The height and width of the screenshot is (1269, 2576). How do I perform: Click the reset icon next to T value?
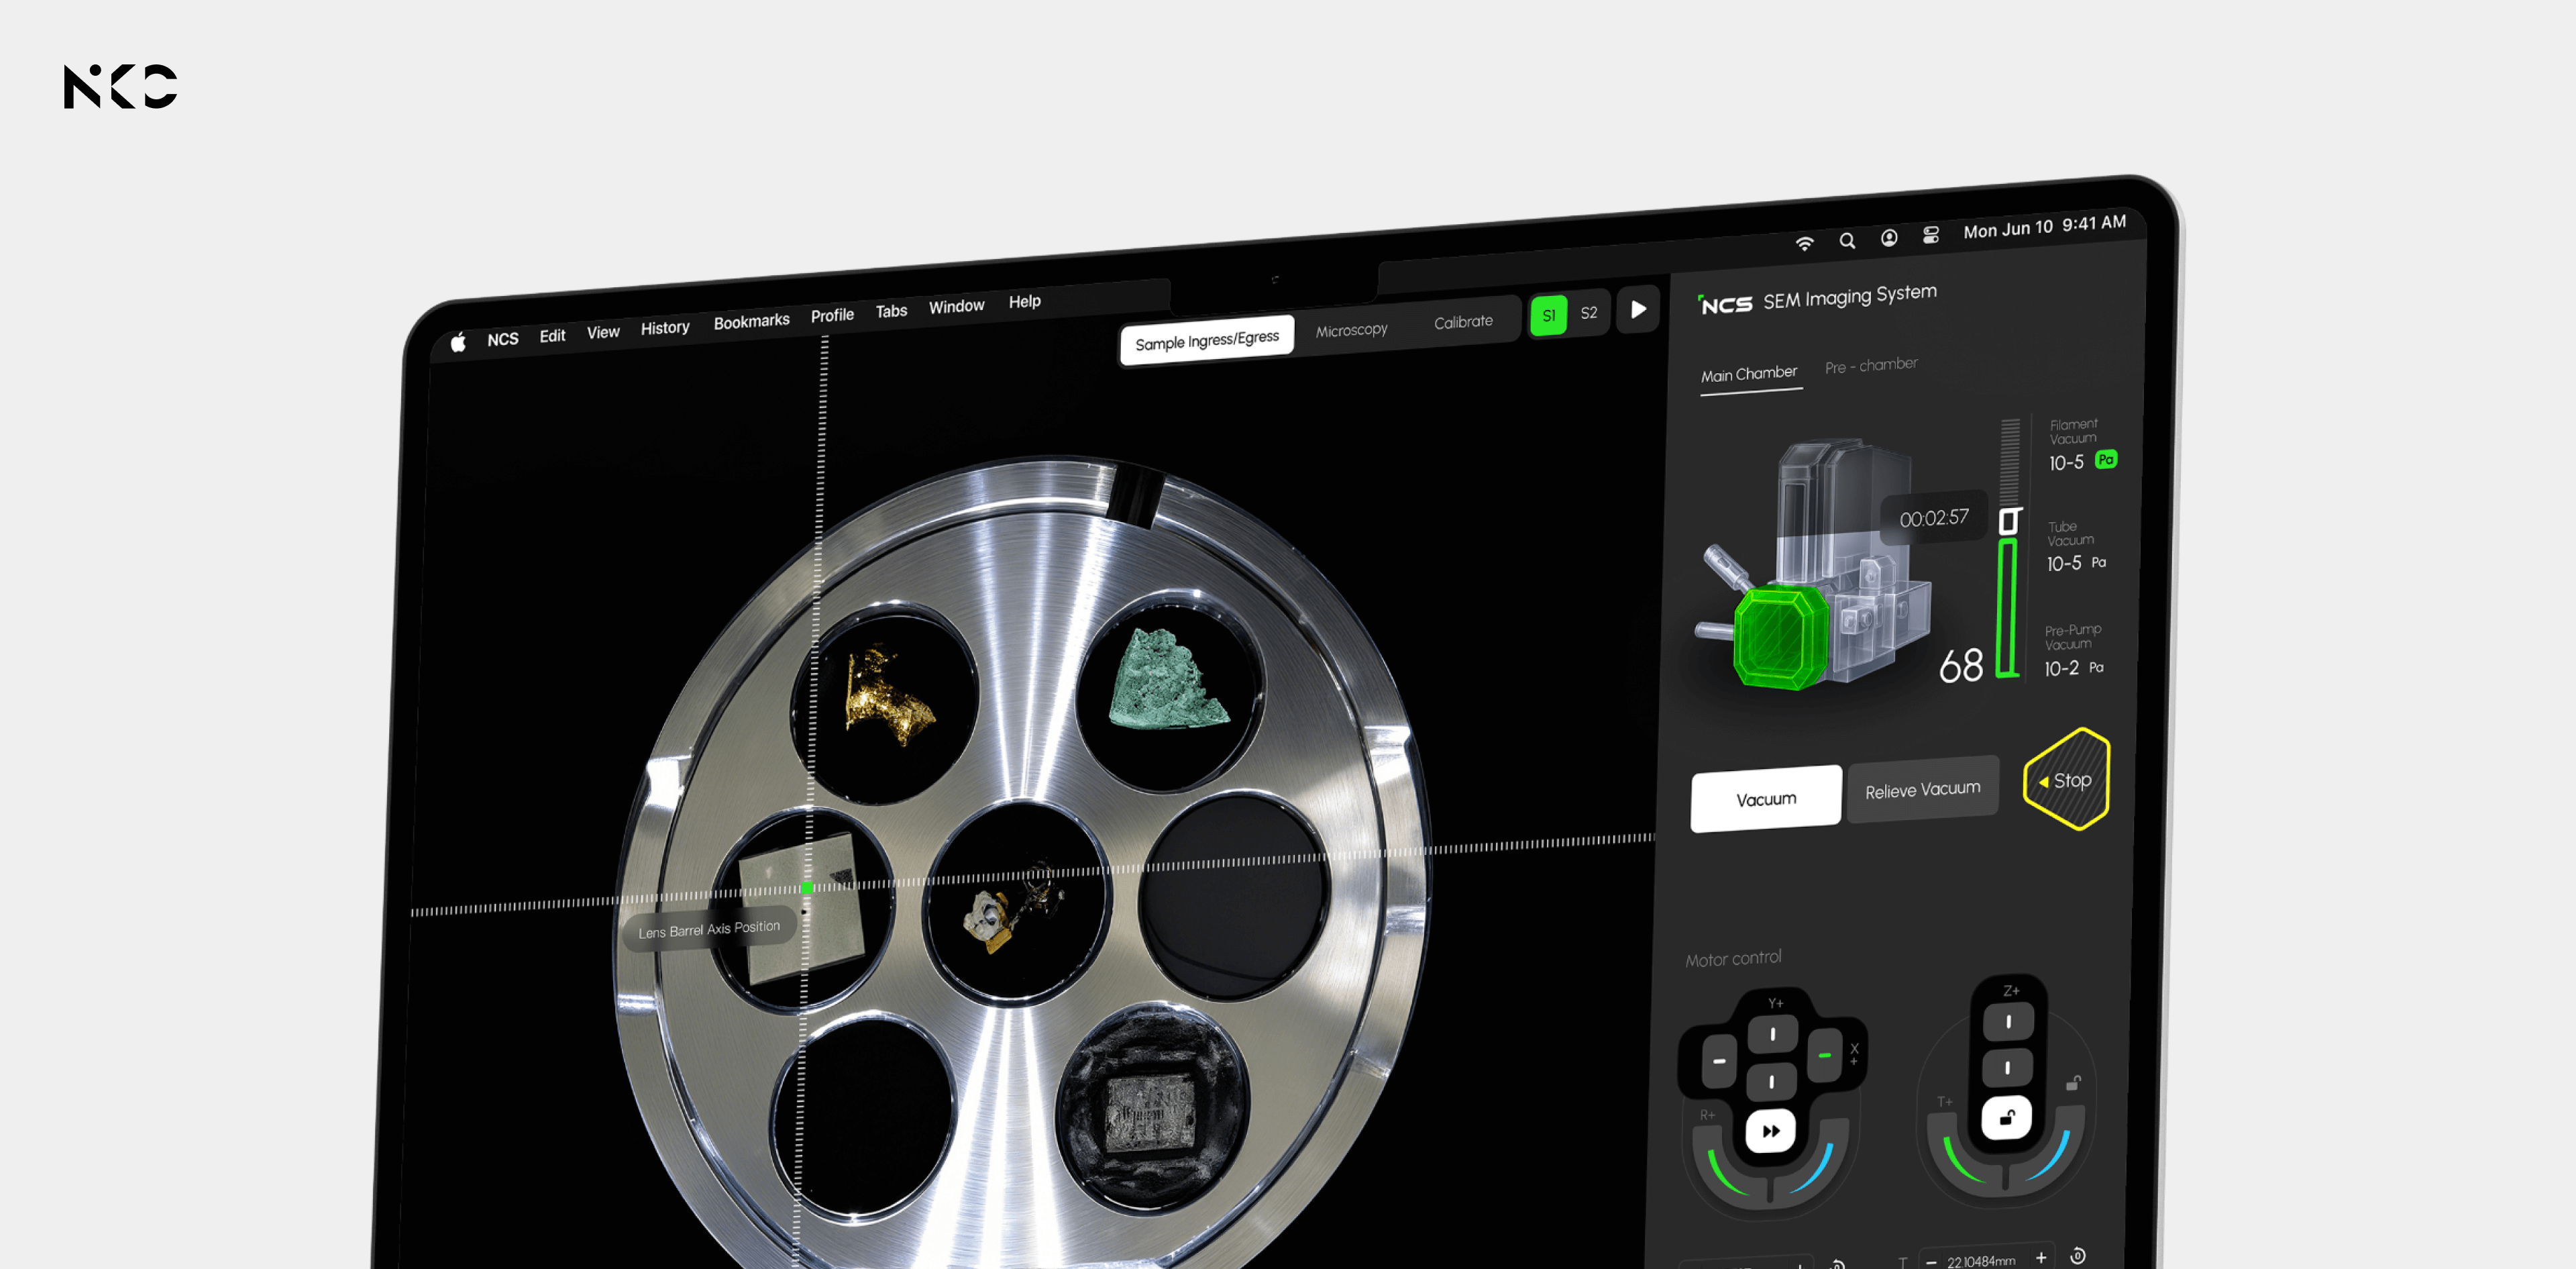pyautogui.click(x=2077, y=1255)
